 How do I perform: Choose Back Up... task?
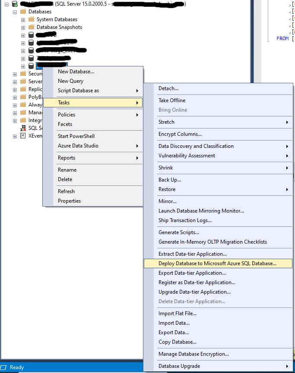(218, 180)
